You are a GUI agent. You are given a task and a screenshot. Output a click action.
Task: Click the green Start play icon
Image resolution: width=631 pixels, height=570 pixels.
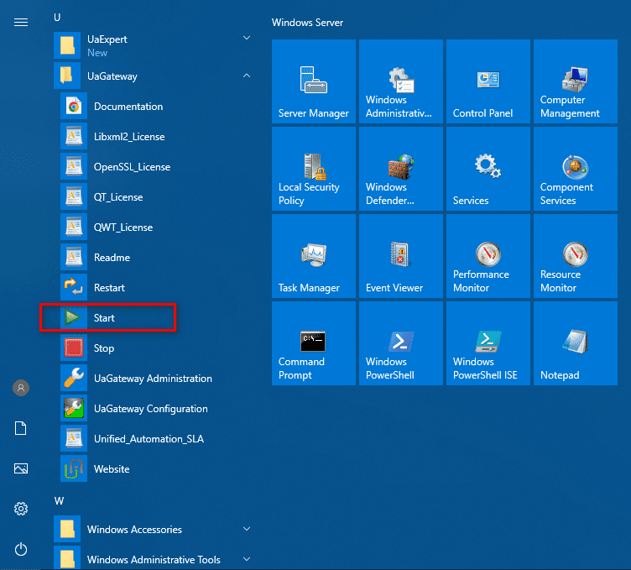click(x=74, y=317)
